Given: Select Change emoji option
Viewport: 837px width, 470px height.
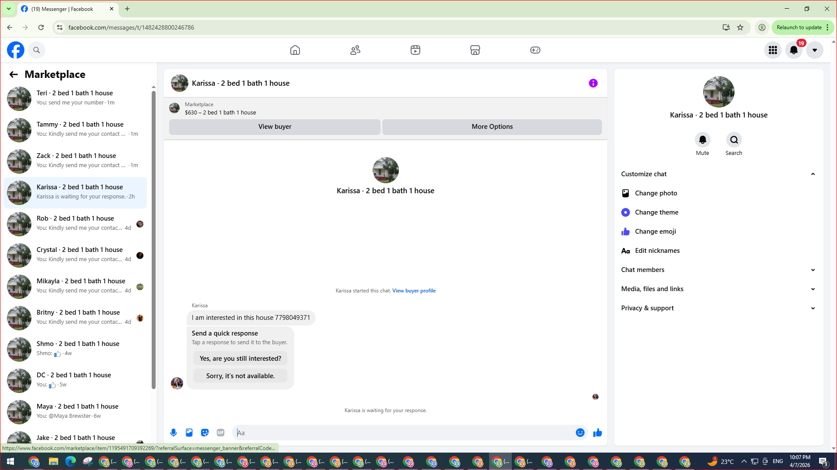Looking at the screenshot, I should (x=719, y=232).
